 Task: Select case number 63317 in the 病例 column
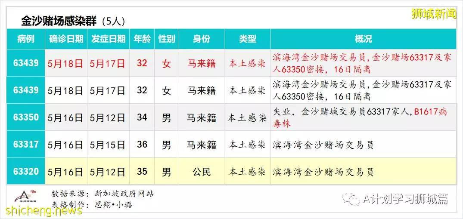(x=26, y=144)
